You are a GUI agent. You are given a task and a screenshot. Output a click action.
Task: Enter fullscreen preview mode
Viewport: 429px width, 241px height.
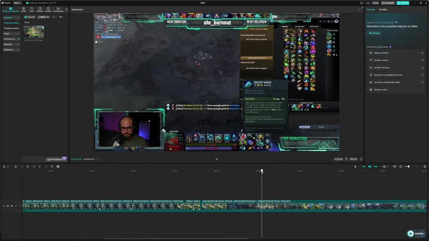[361, 159]
